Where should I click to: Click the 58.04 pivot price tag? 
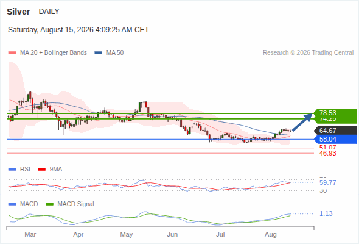point(335,139)
